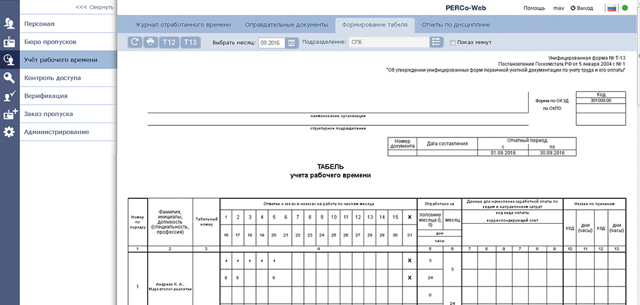
Task: Open the Оправдательные документы tab
Action: click(287, 25)
